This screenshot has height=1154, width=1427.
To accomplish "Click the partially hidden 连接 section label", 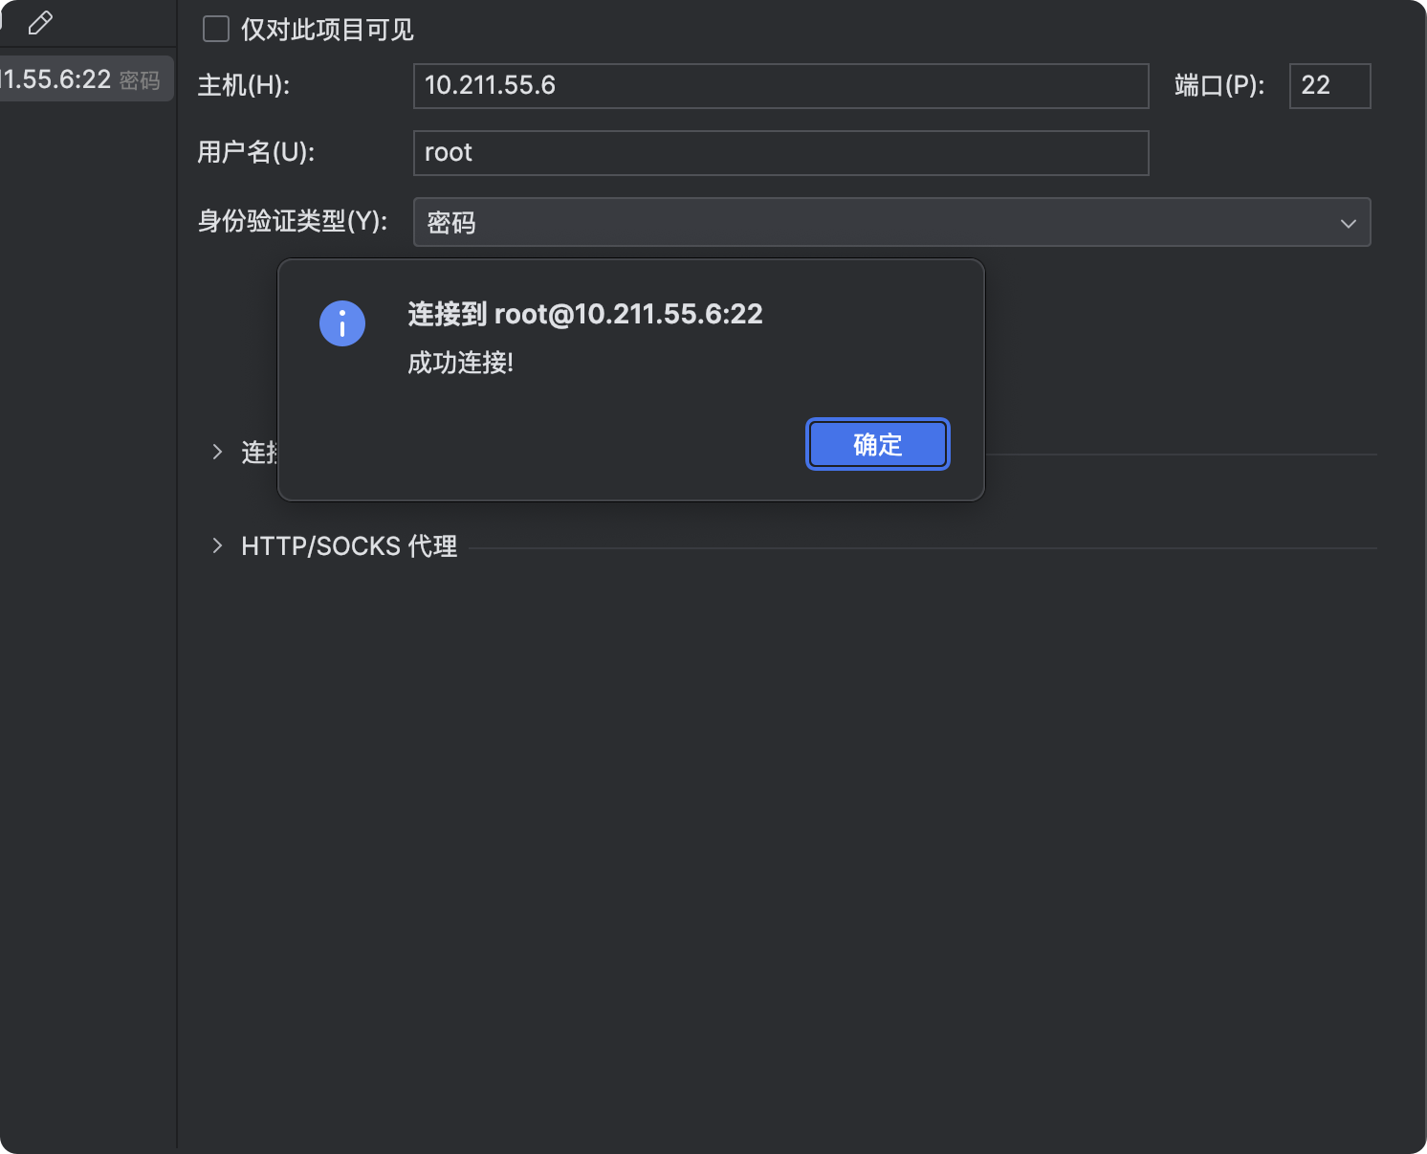I will [258, 453].
